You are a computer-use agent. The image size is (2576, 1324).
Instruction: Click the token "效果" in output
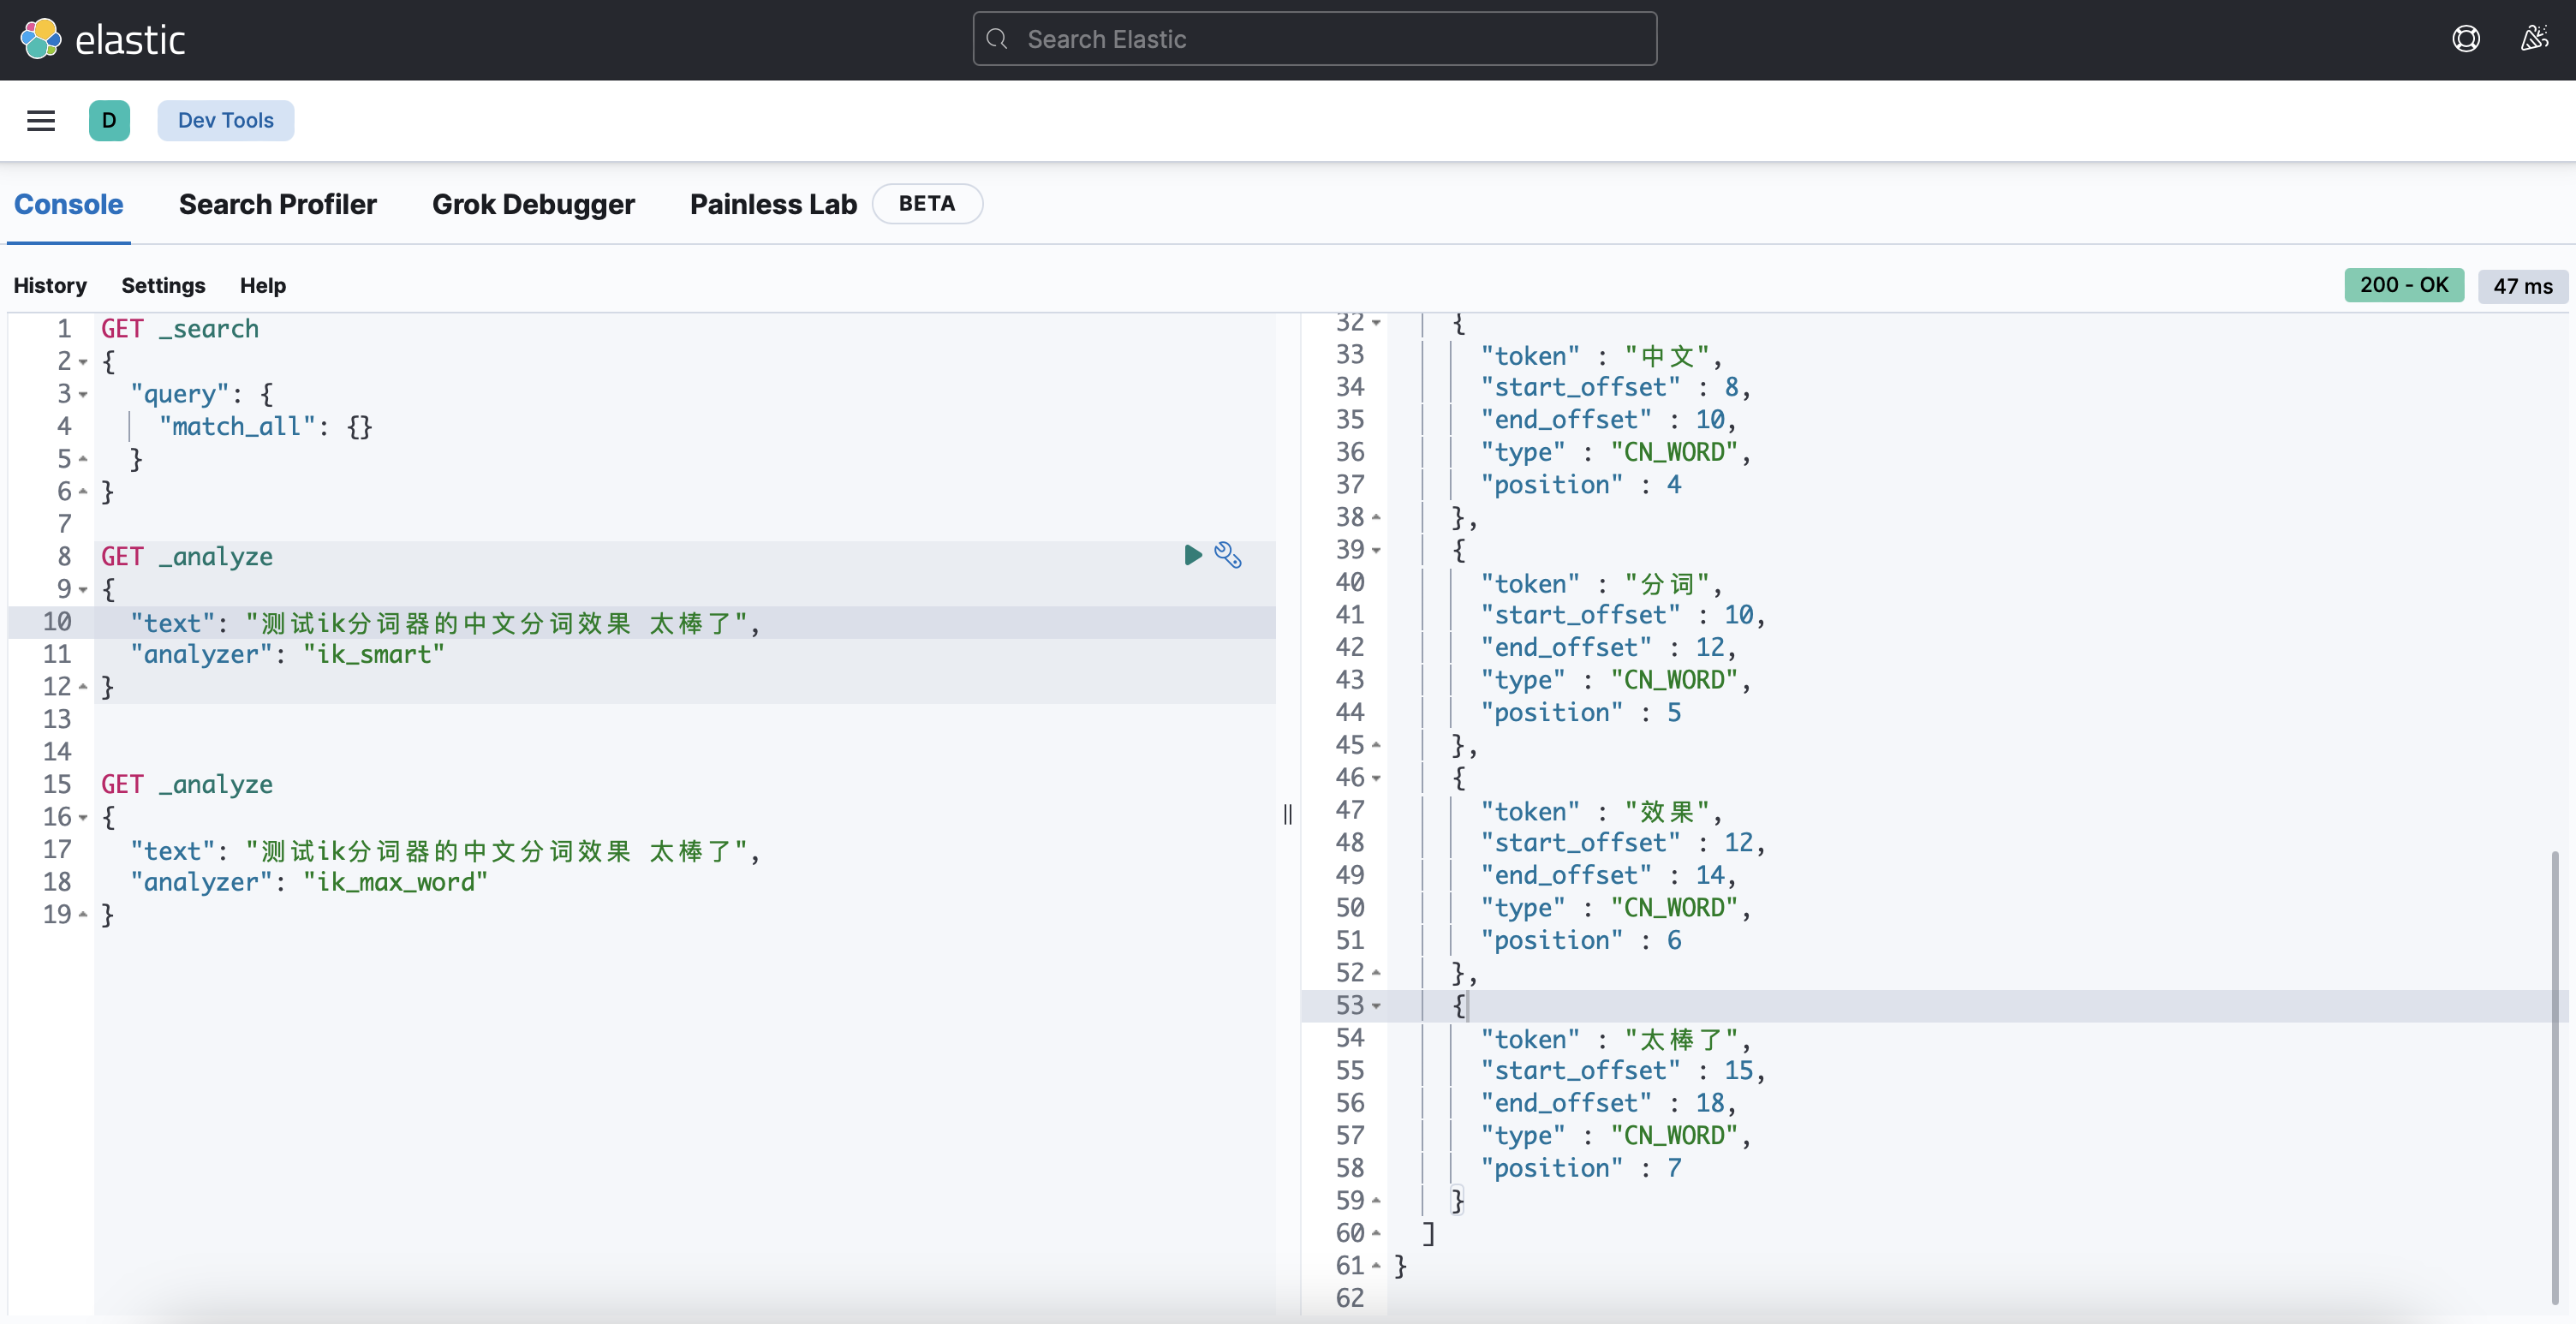point(1667,812)
